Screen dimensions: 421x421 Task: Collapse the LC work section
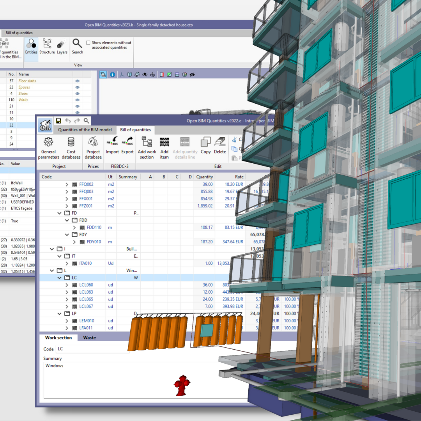60,278
